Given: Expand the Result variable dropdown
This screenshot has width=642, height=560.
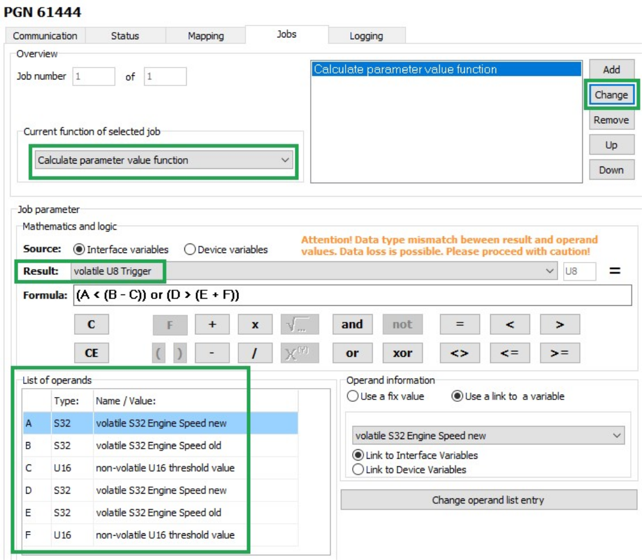Looking at the screenshot, I should coord(551,271).
